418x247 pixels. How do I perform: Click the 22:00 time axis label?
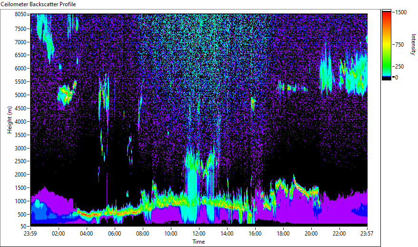[x=339, y=234]
